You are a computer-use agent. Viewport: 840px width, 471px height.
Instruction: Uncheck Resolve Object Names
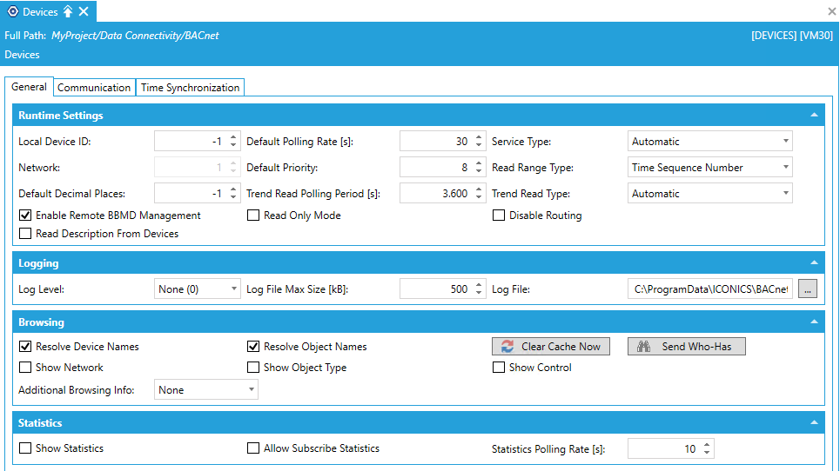pos(253,347)
